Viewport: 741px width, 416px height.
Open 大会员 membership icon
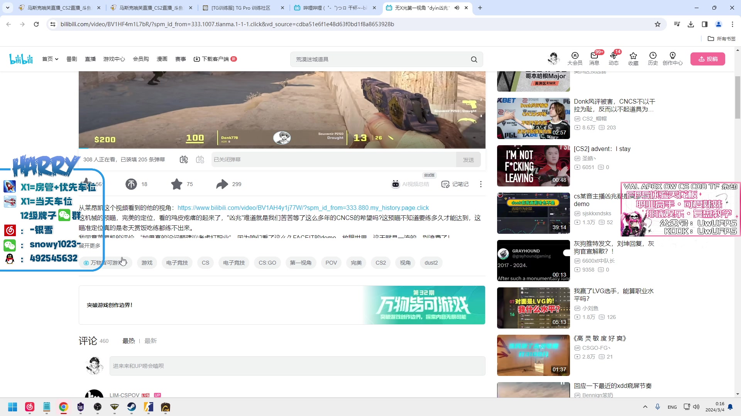[x=575, y=59]
